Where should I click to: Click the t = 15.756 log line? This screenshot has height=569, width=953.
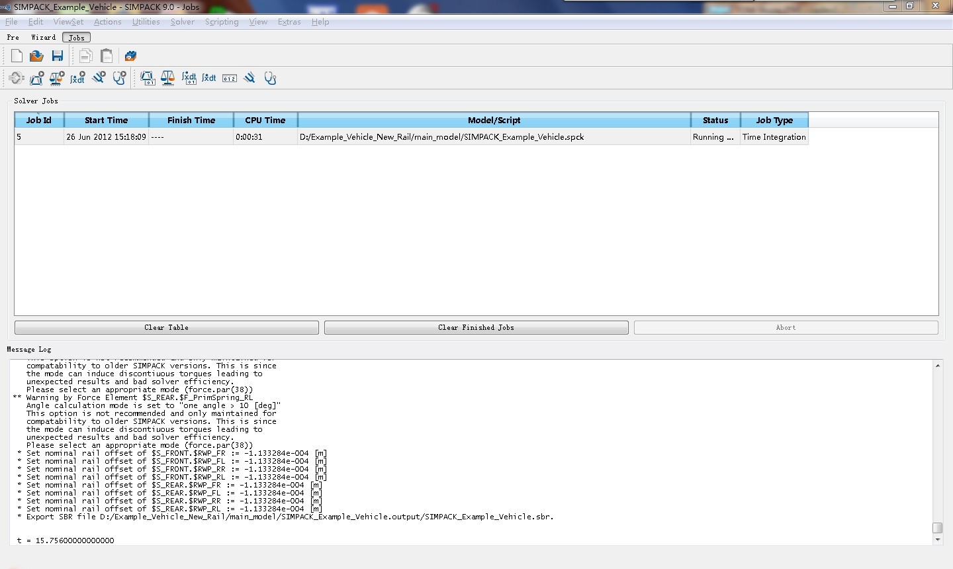pyautogui.click(x=66, y=541)
